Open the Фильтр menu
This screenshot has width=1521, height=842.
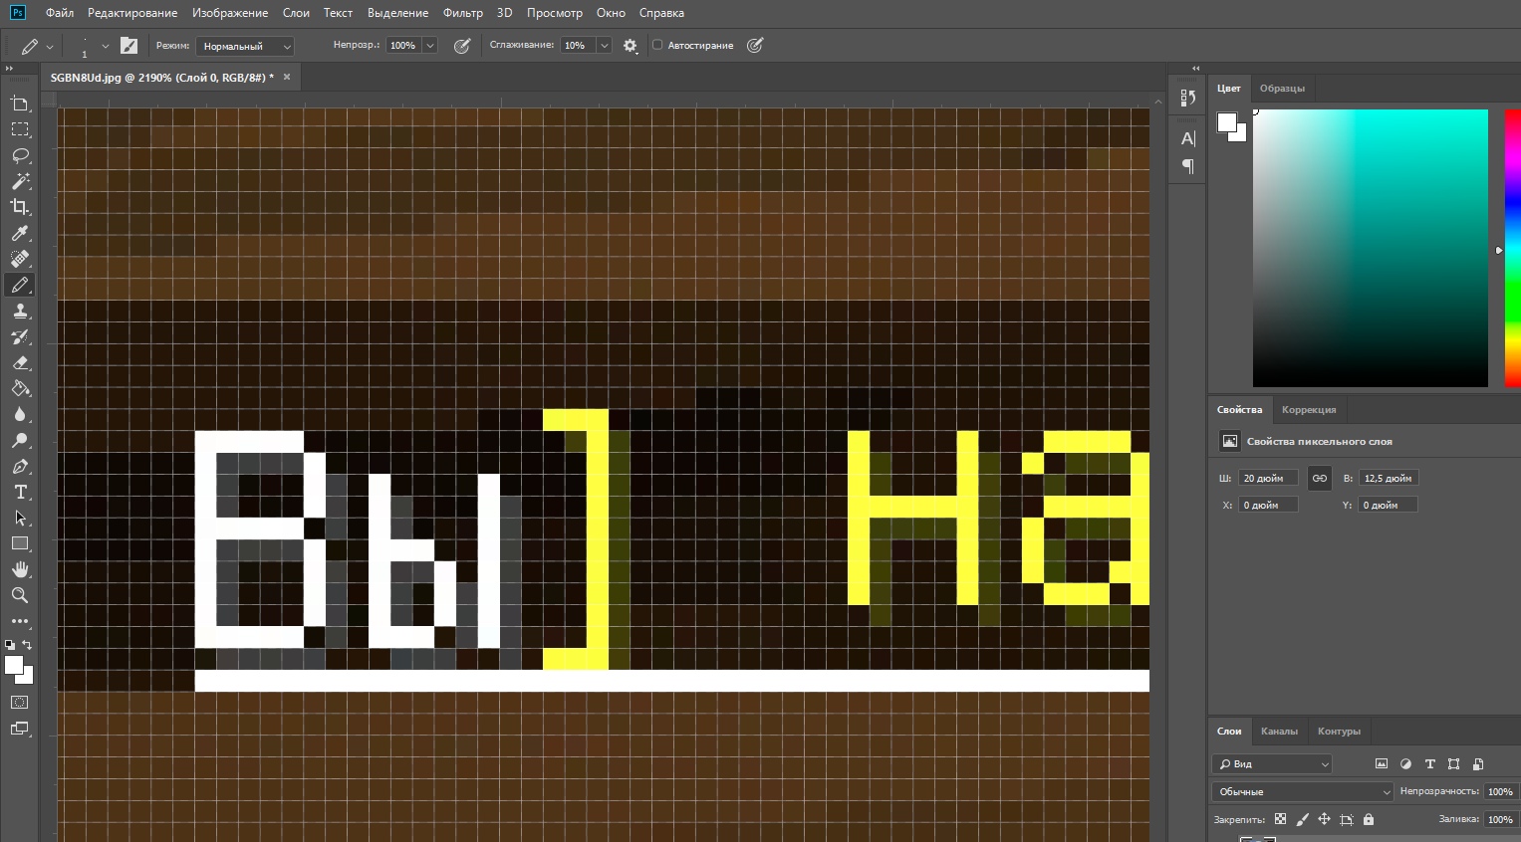pos(462,13)
